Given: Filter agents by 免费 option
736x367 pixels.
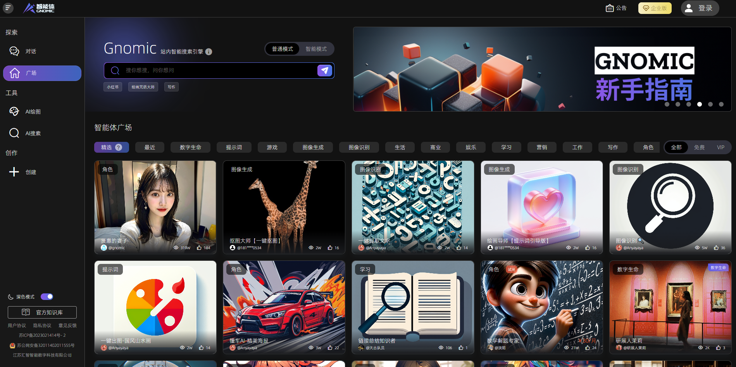Looking at the screenshot, I should coord(699,147).
